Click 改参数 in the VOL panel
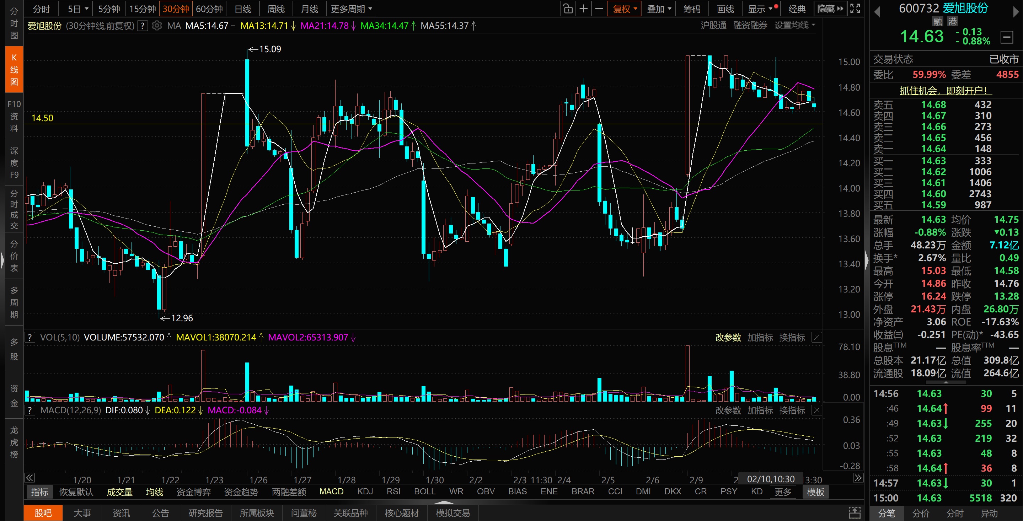This screenshot has height=521, width=1023. tap(728, 338)
